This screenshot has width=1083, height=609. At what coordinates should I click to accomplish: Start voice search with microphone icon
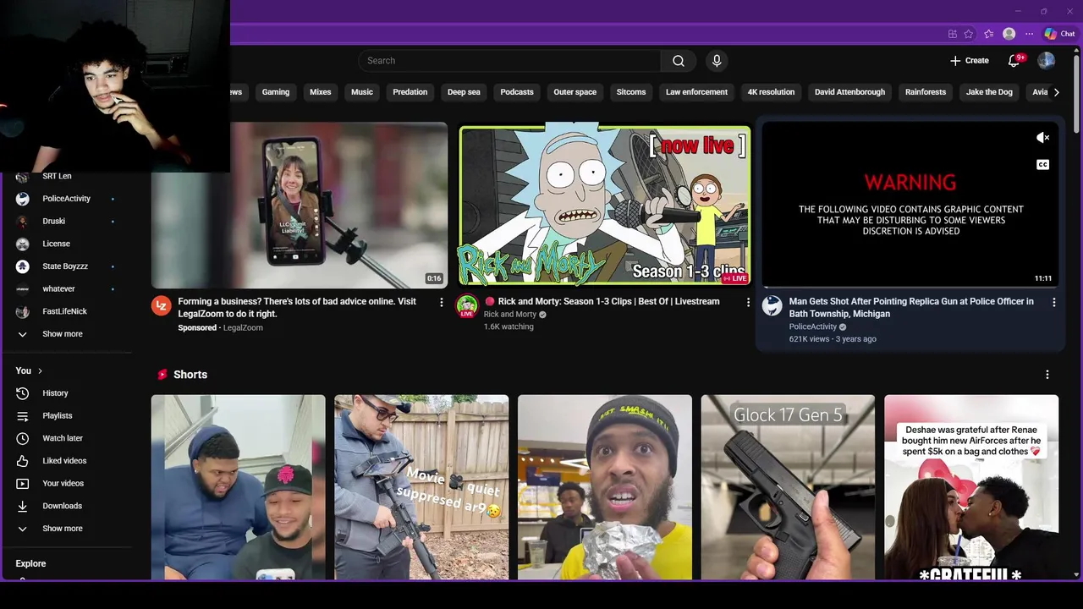(x=717, y=61)
